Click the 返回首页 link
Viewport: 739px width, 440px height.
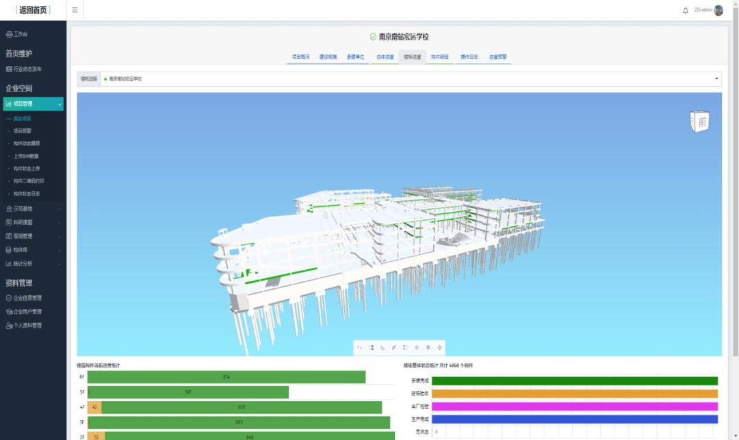pos(34,10)
